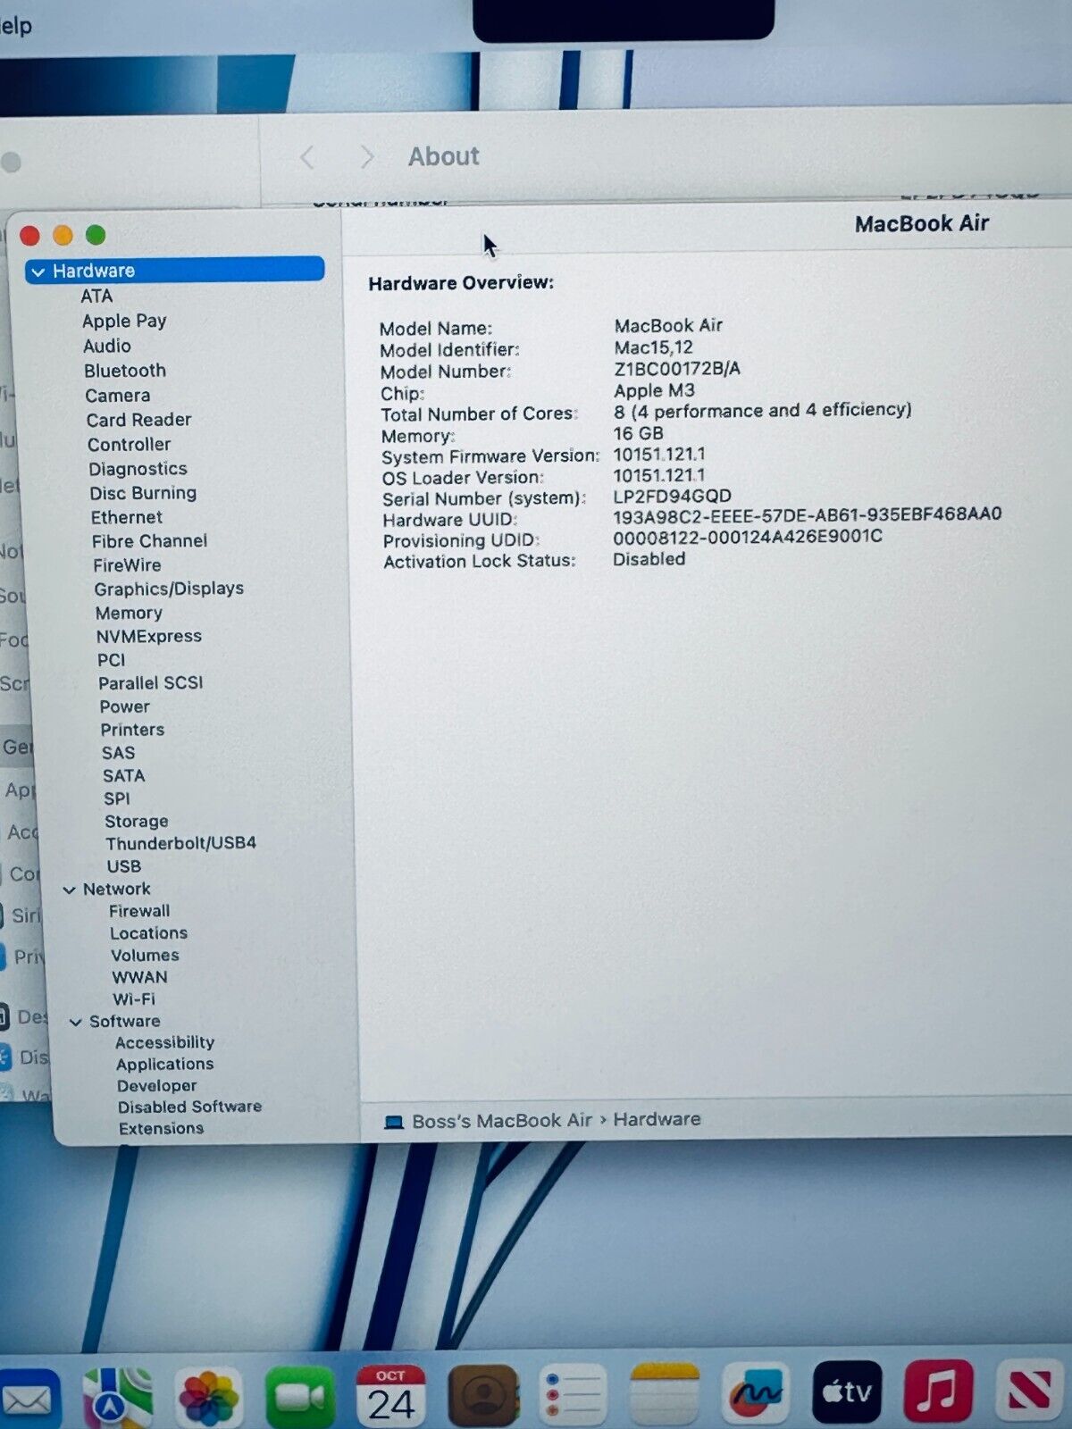
Task: Launch Reminders from the Dock
Action: click(574, 1395)
